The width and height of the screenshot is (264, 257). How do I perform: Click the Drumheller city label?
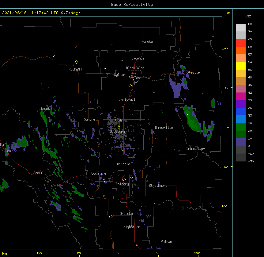point(195,149)
